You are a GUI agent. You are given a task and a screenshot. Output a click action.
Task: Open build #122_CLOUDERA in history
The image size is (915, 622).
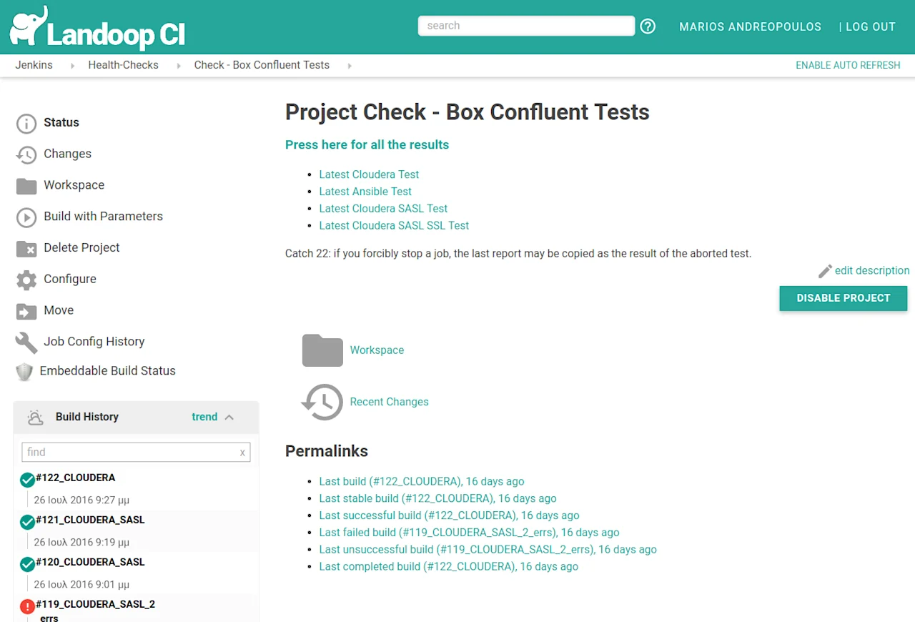tap(75, 478)
